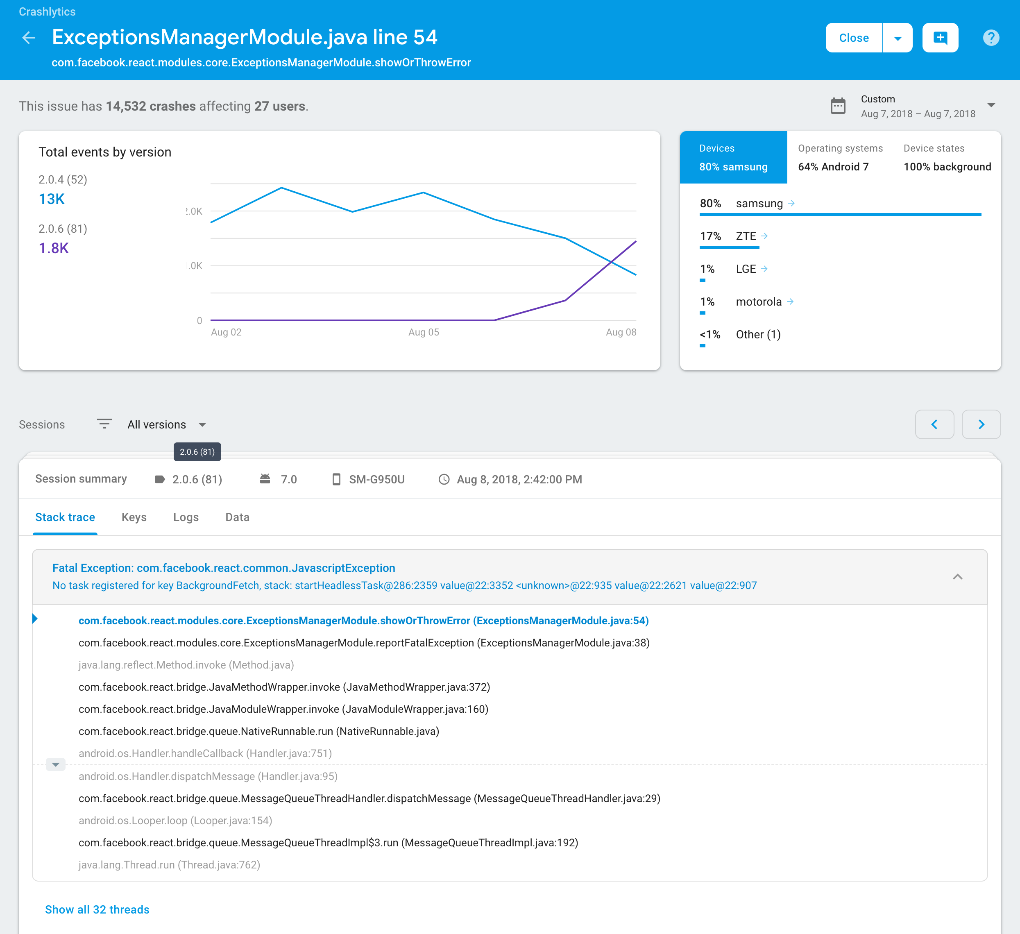
Task: Go to the next session with the right chevron
Action: pos(981,424)
